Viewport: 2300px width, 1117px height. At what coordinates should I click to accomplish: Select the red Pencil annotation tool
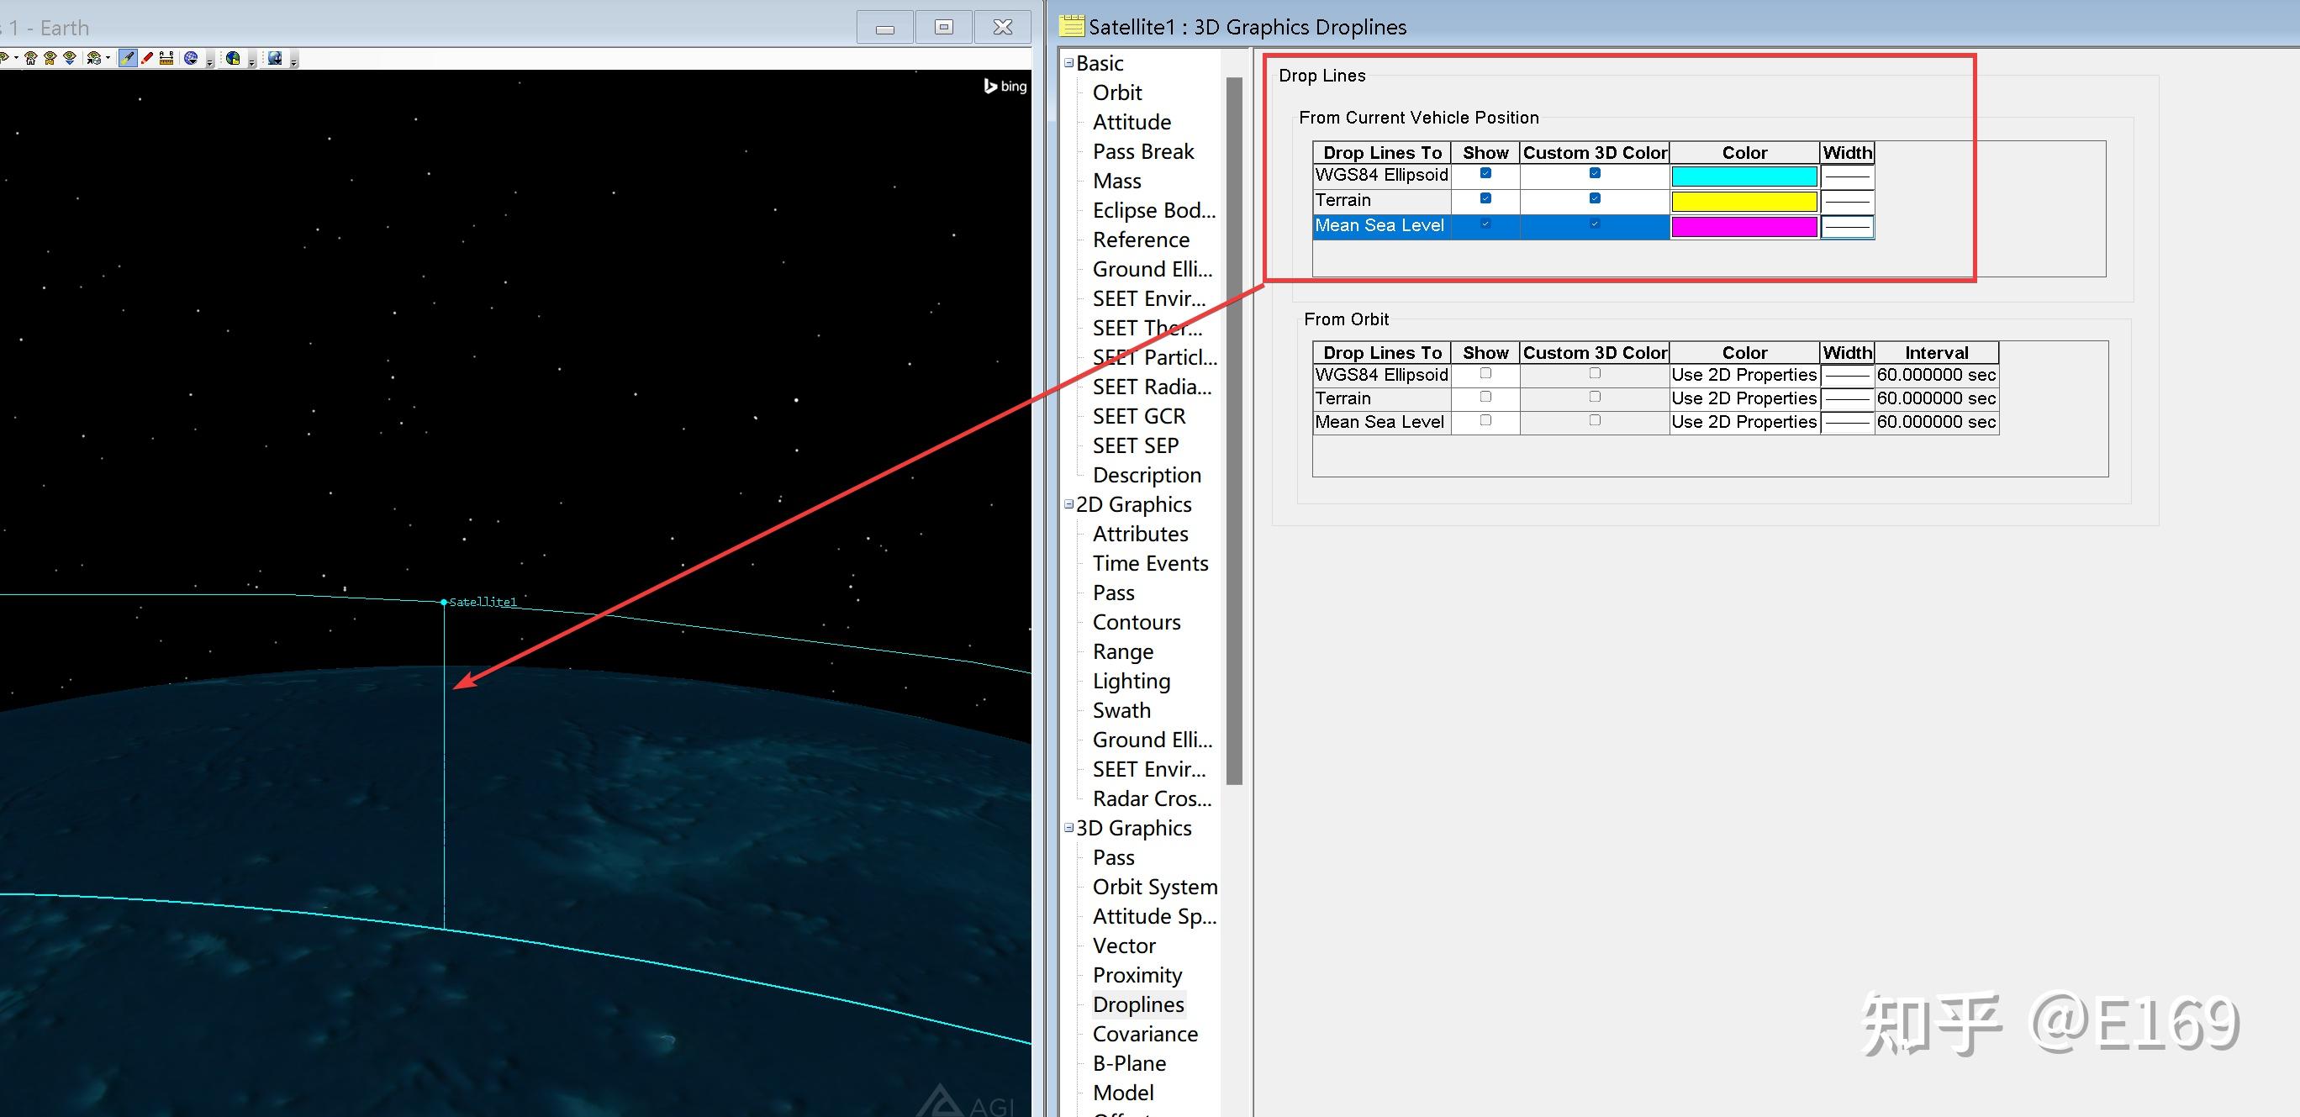(147, 59)
